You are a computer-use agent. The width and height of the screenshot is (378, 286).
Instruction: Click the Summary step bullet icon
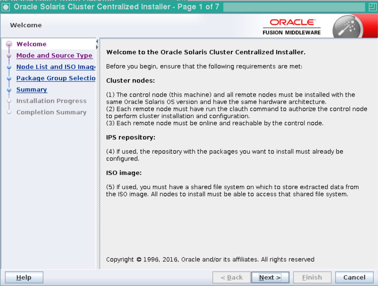click(x=9, y=90)
